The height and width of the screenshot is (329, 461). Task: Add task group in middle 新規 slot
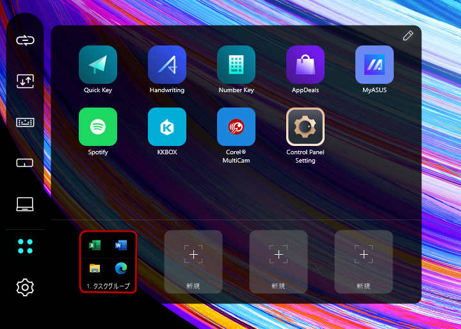[x=279, y=262]
